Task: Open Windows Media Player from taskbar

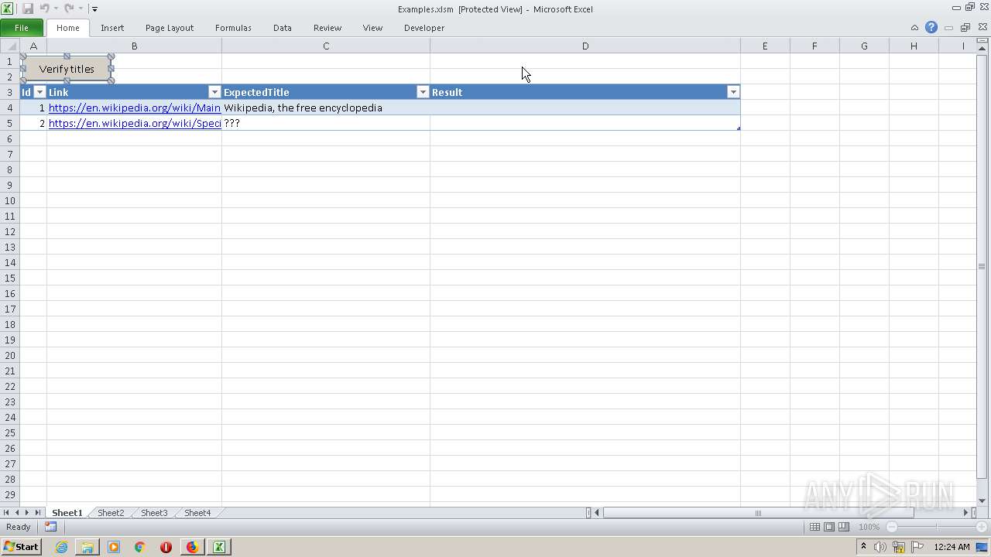Action: pyautogui.click(x=114, y=547)
